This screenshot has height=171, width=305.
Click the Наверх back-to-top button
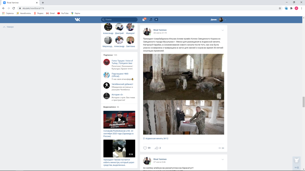(9, 27)
